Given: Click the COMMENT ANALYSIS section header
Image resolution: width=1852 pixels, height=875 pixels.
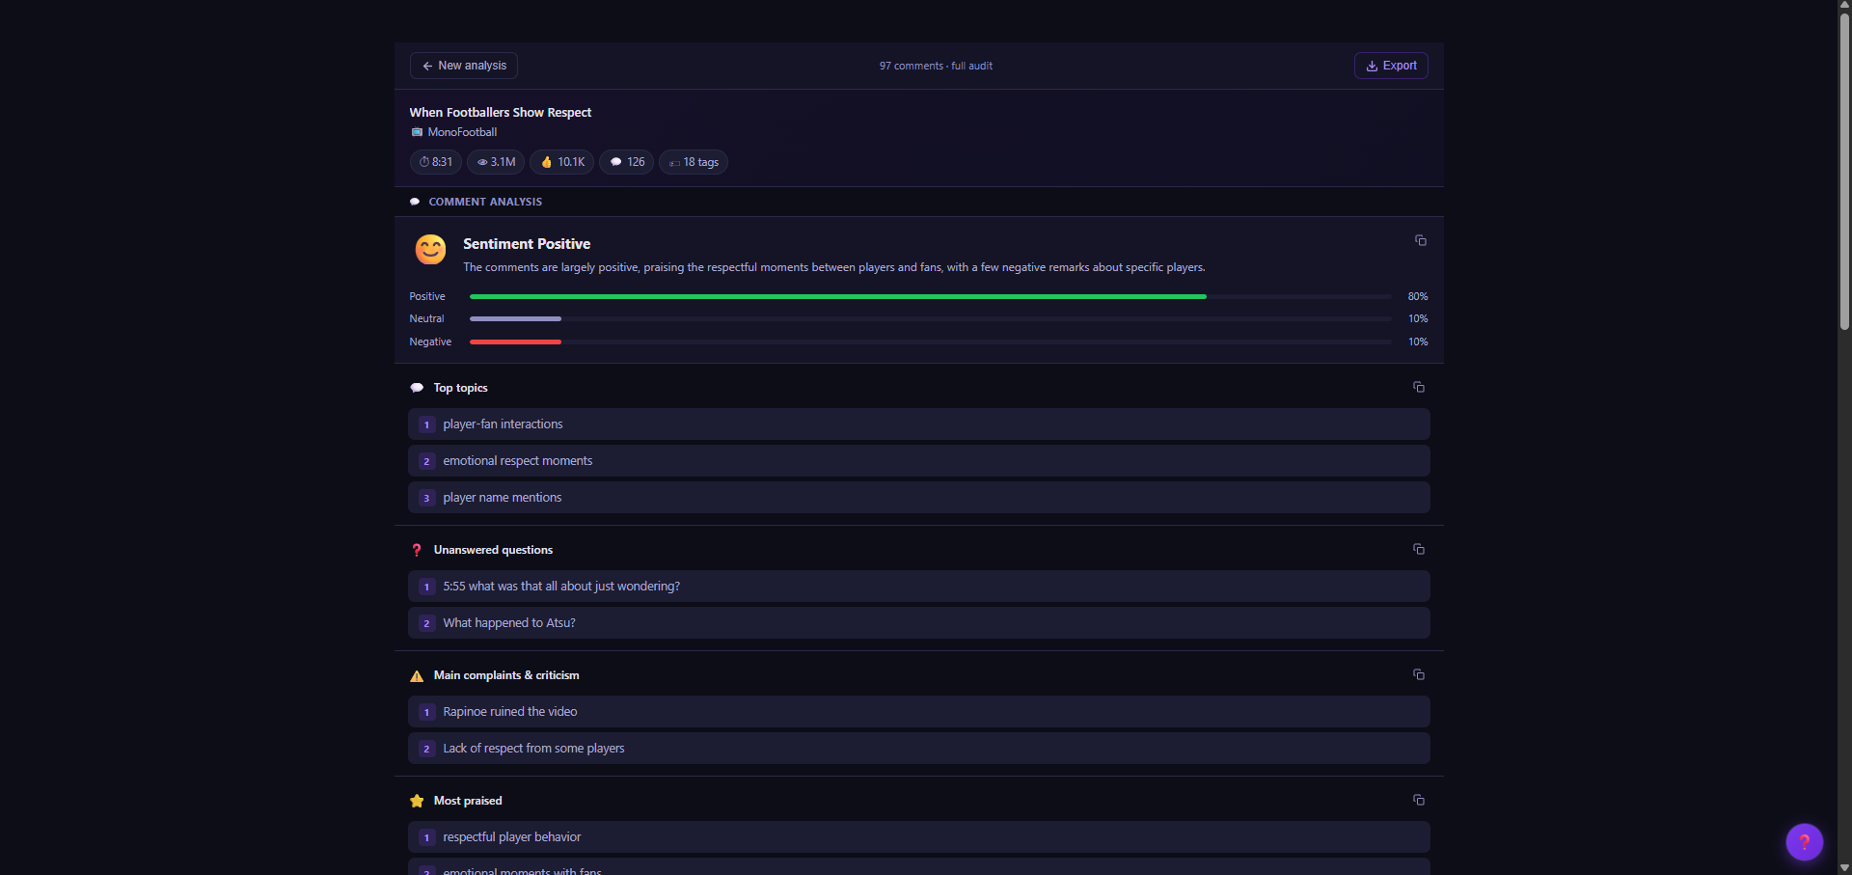Looking at the screenshot, I should pos(485,202).
